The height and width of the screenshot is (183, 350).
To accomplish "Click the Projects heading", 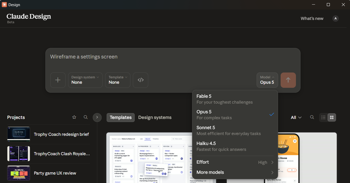I will point(16,117).
